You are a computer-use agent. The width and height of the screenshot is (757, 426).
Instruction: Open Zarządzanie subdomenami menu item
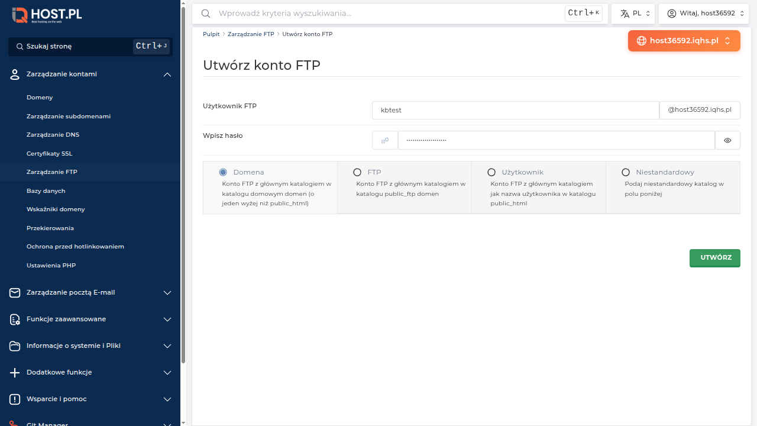(69, 116)
